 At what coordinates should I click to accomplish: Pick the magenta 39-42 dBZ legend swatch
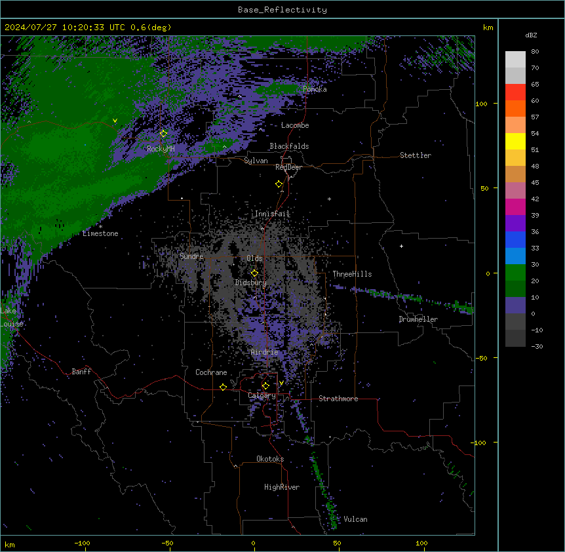pos(515,207)
